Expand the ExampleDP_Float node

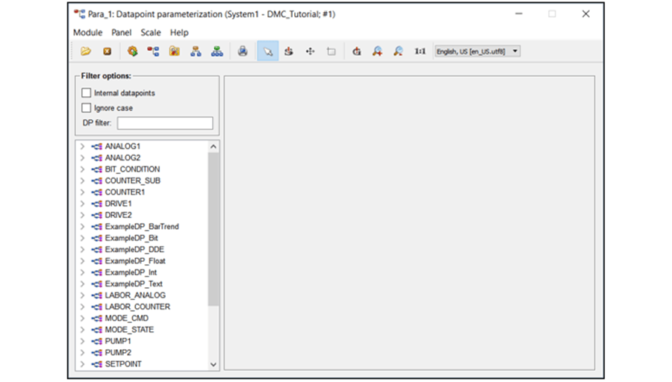(x=82, y=261)
